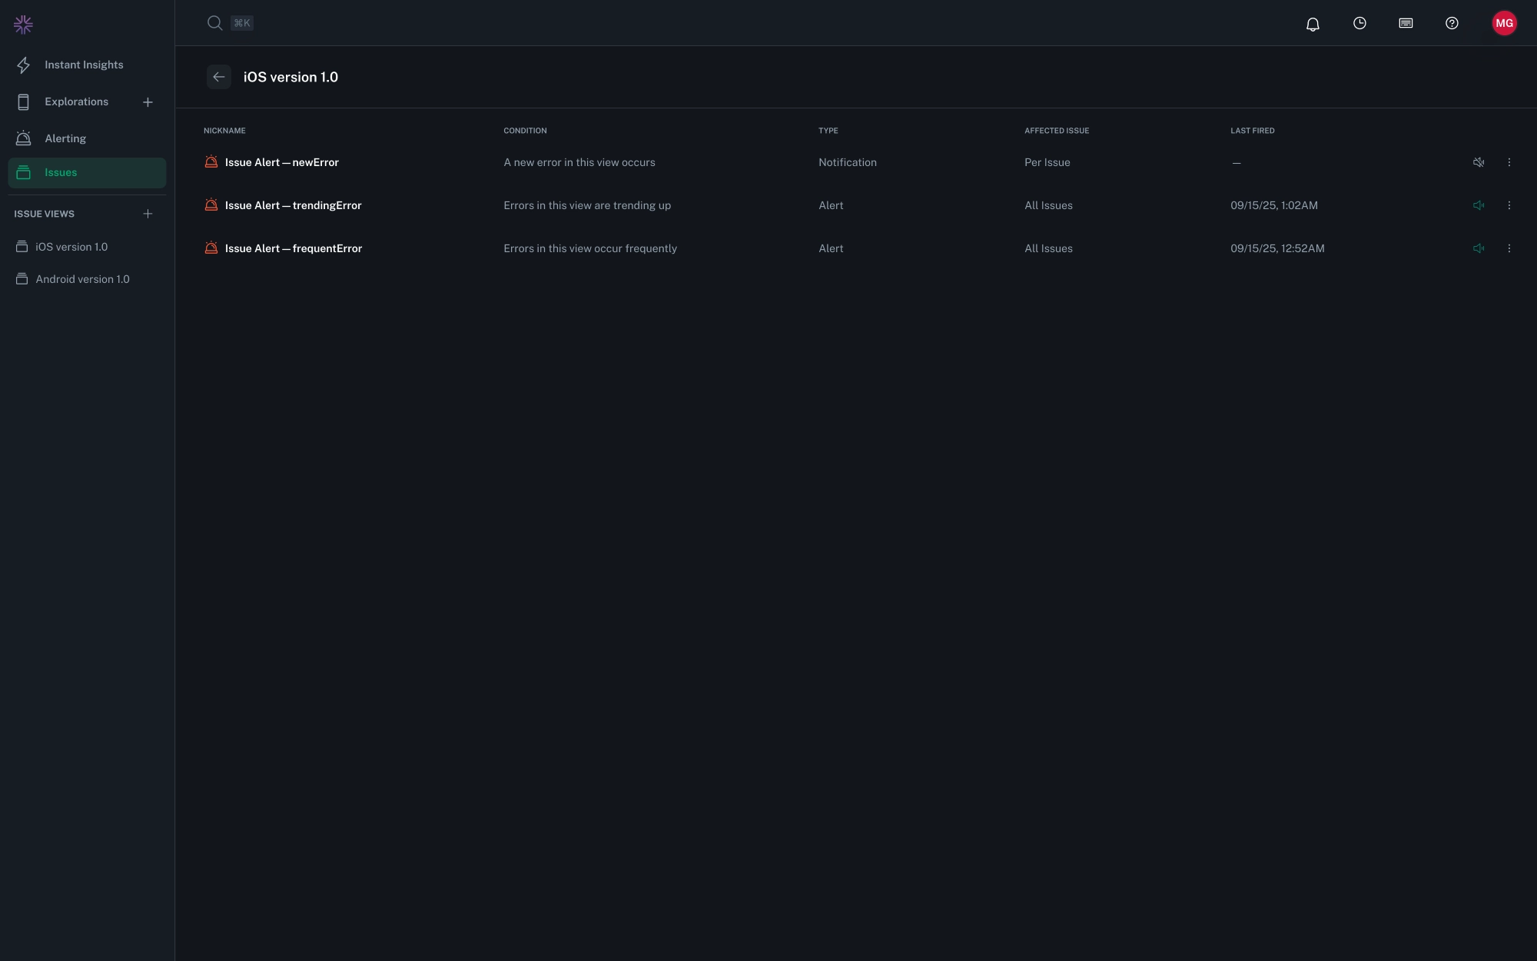Click the Instant Insights lightning icon

23,65
